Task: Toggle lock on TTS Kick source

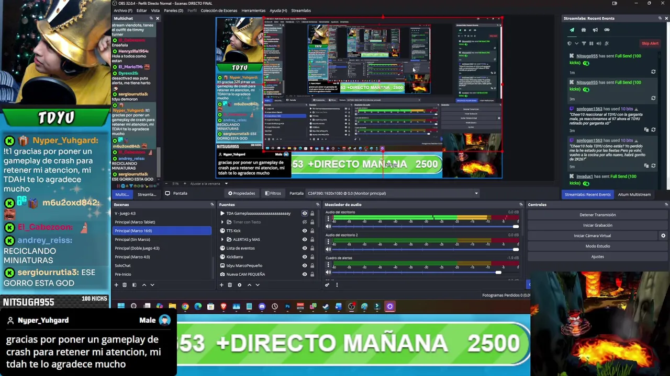Action: 312,231
